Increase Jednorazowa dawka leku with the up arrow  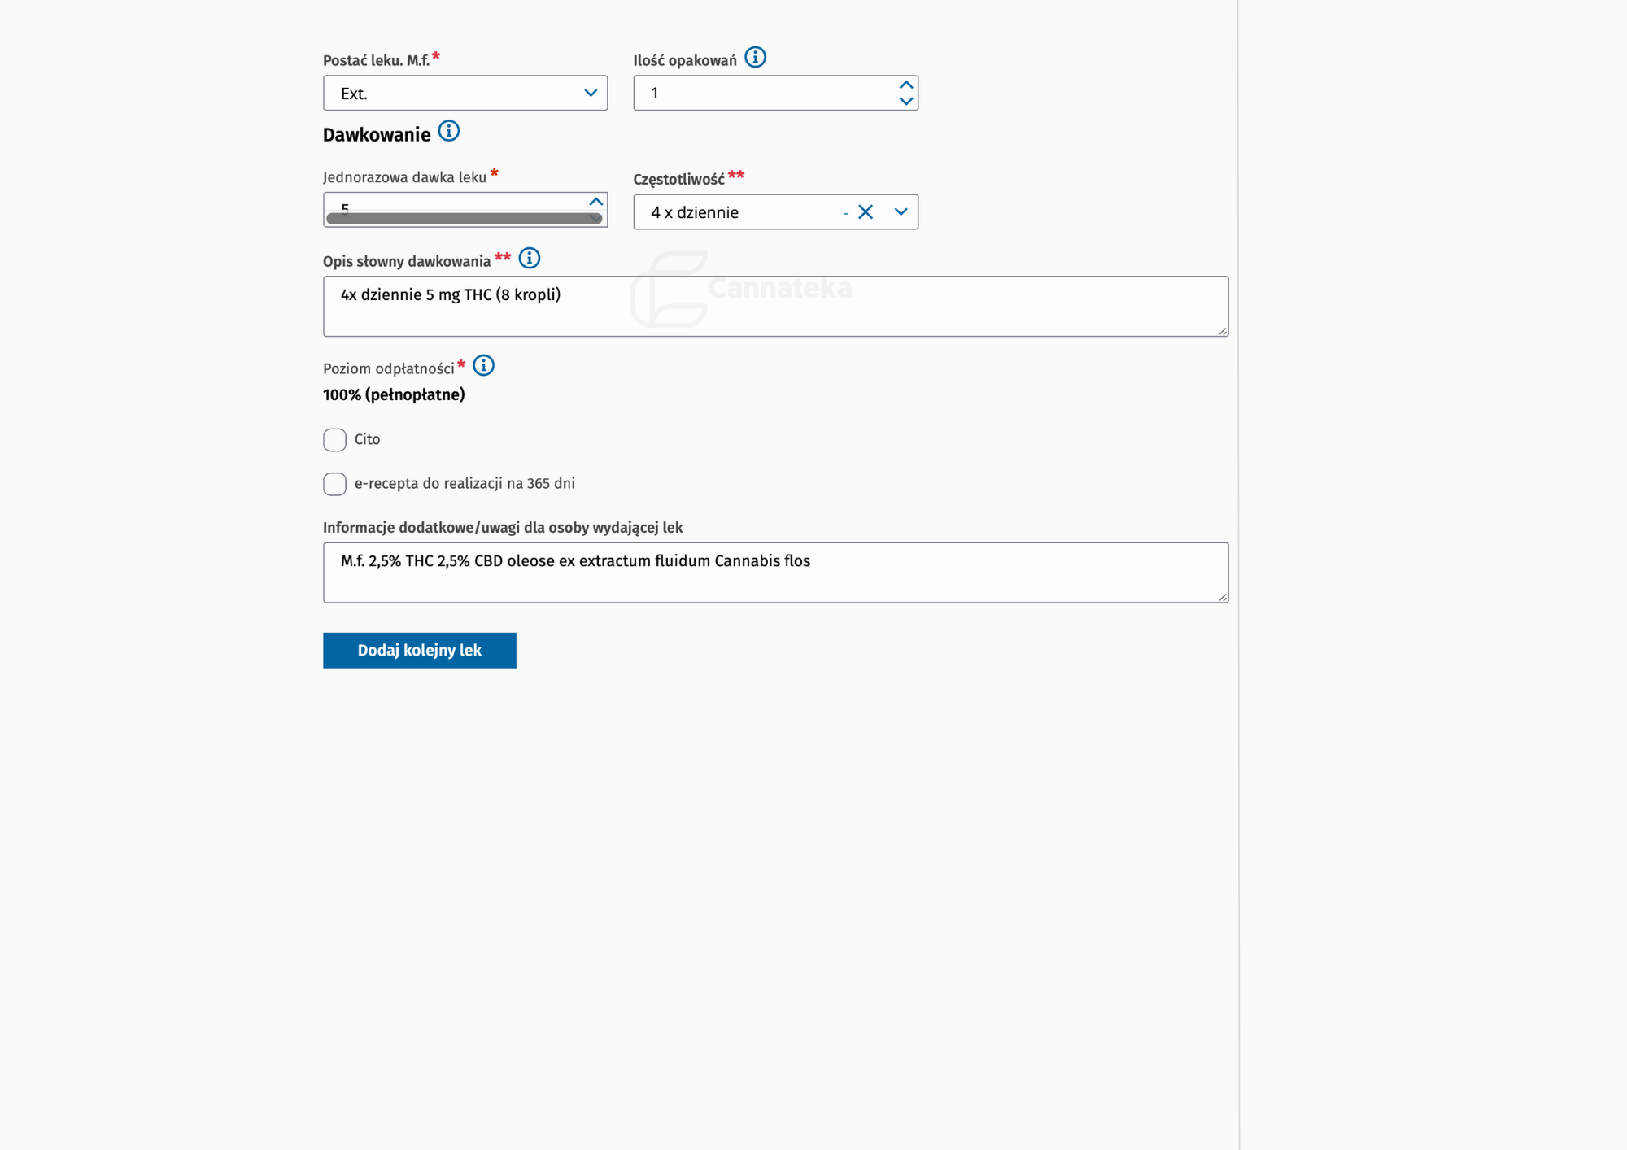coord(595,202)
